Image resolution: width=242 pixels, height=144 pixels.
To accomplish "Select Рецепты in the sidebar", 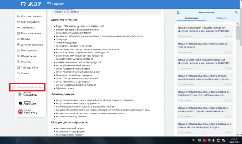I will [26, 62].
